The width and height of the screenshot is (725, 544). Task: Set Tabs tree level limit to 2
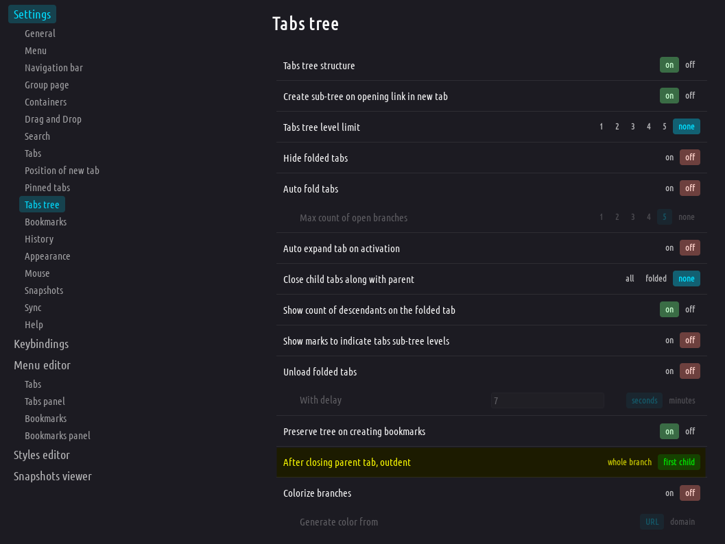[x=617, y=127]
